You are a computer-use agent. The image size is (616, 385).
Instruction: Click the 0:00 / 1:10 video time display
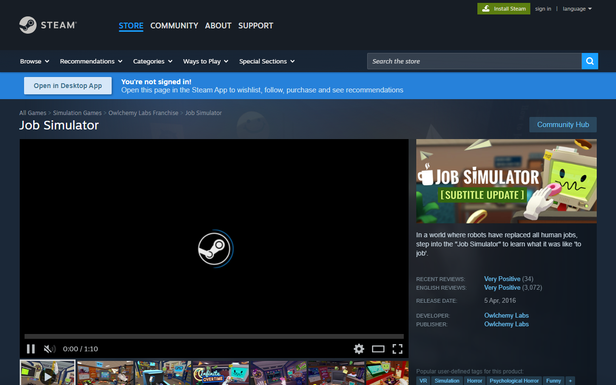80,349
